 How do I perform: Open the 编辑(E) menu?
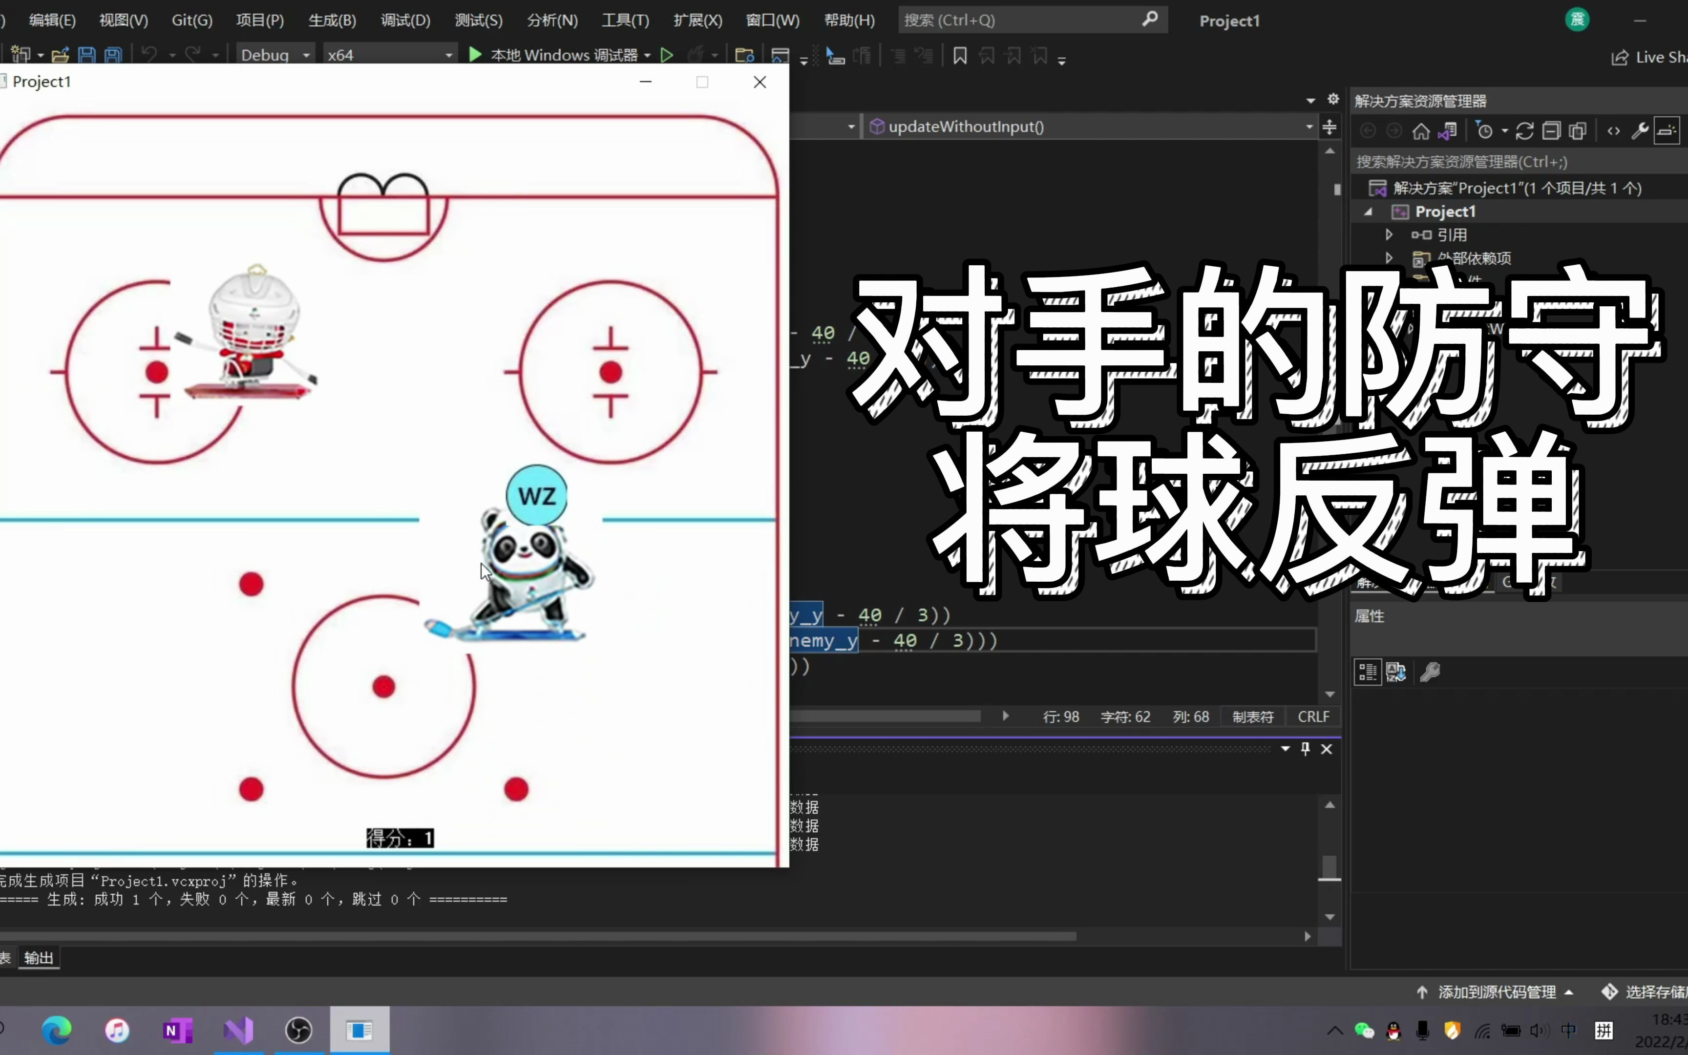point(52,20)
